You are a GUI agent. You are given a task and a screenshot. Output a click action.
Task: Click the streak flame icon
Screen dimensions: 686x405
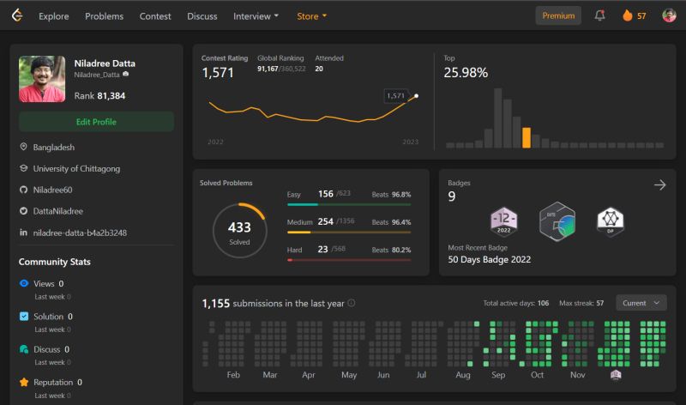click(x=628, y=15)
